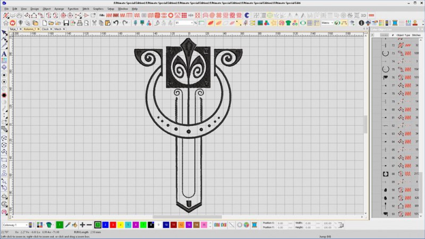Switch to the Mech document tab

[x=58, y=29]
